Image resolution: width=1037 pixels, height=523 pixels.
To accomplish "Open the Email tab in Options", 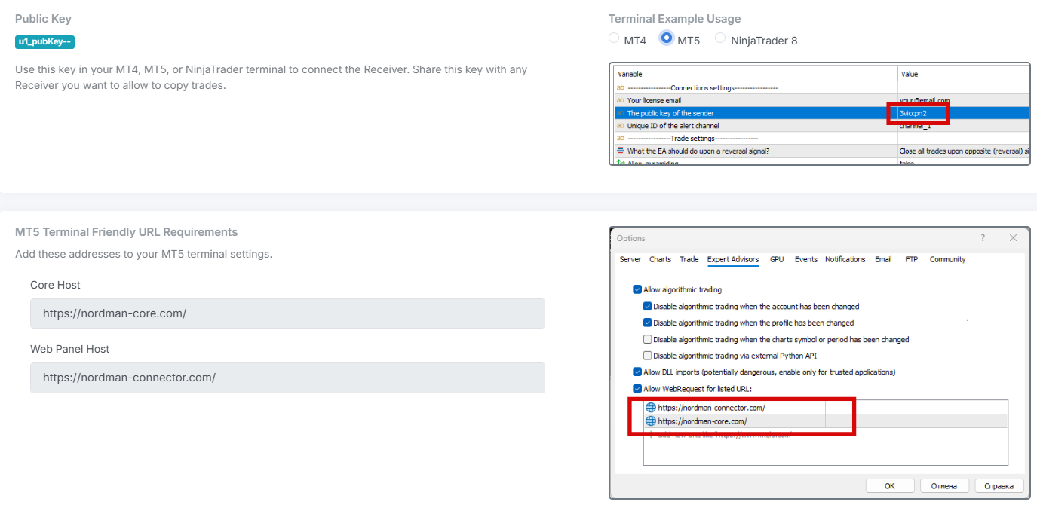I will click(x=883, y=259).
